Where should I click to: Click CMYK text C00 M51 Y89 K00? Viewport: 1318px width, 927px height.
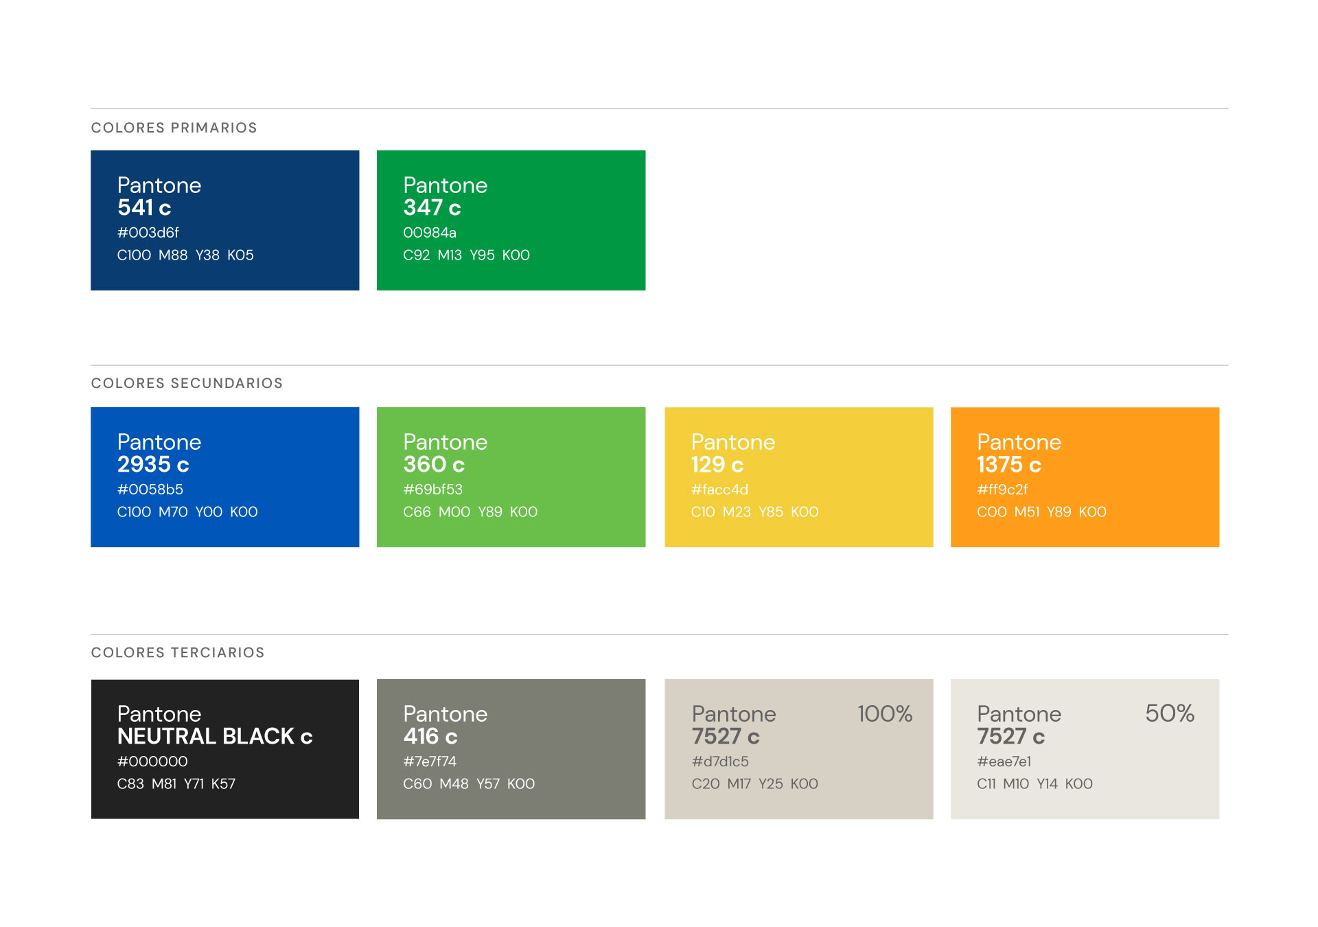coord(1042,512)
